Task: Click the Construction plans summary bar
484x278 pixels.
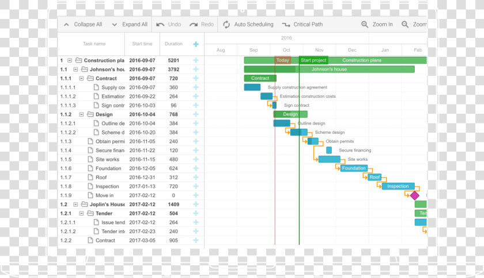Action: click(335, 60)
